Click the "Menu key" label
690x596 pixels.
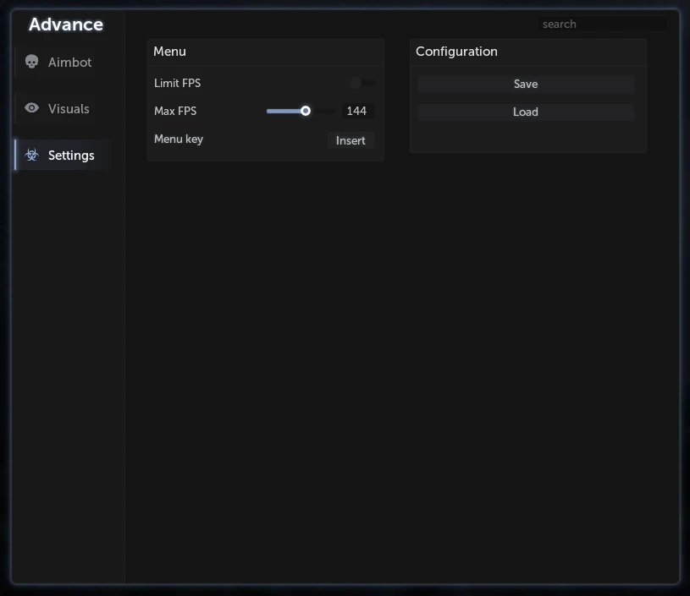[x=179, y=139]
